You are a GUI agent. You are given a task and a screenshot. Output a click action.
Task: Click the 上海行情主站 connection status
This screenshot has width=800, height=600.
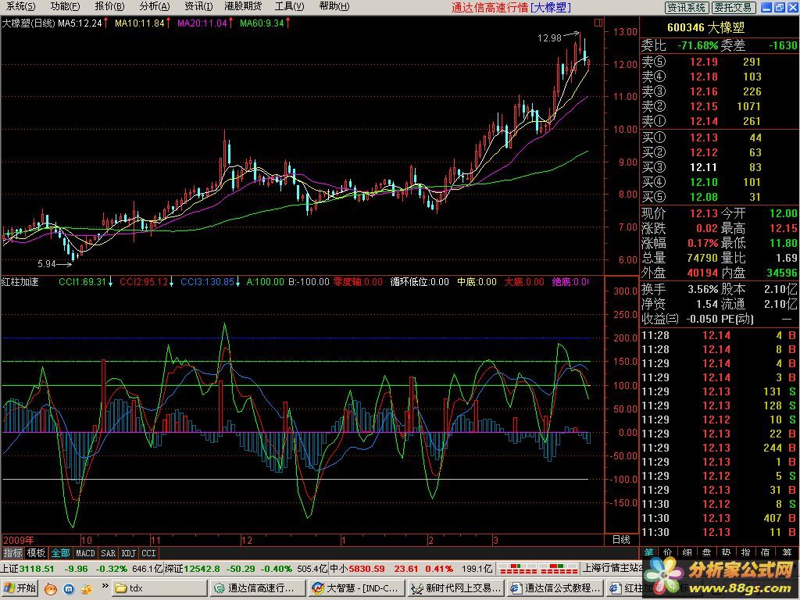click(x=612, y=568)
